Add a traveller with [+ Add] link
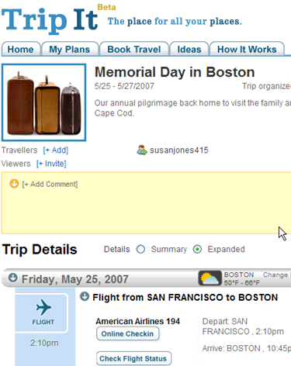Viewport: 291px width, 366px height. click(56, 150)
